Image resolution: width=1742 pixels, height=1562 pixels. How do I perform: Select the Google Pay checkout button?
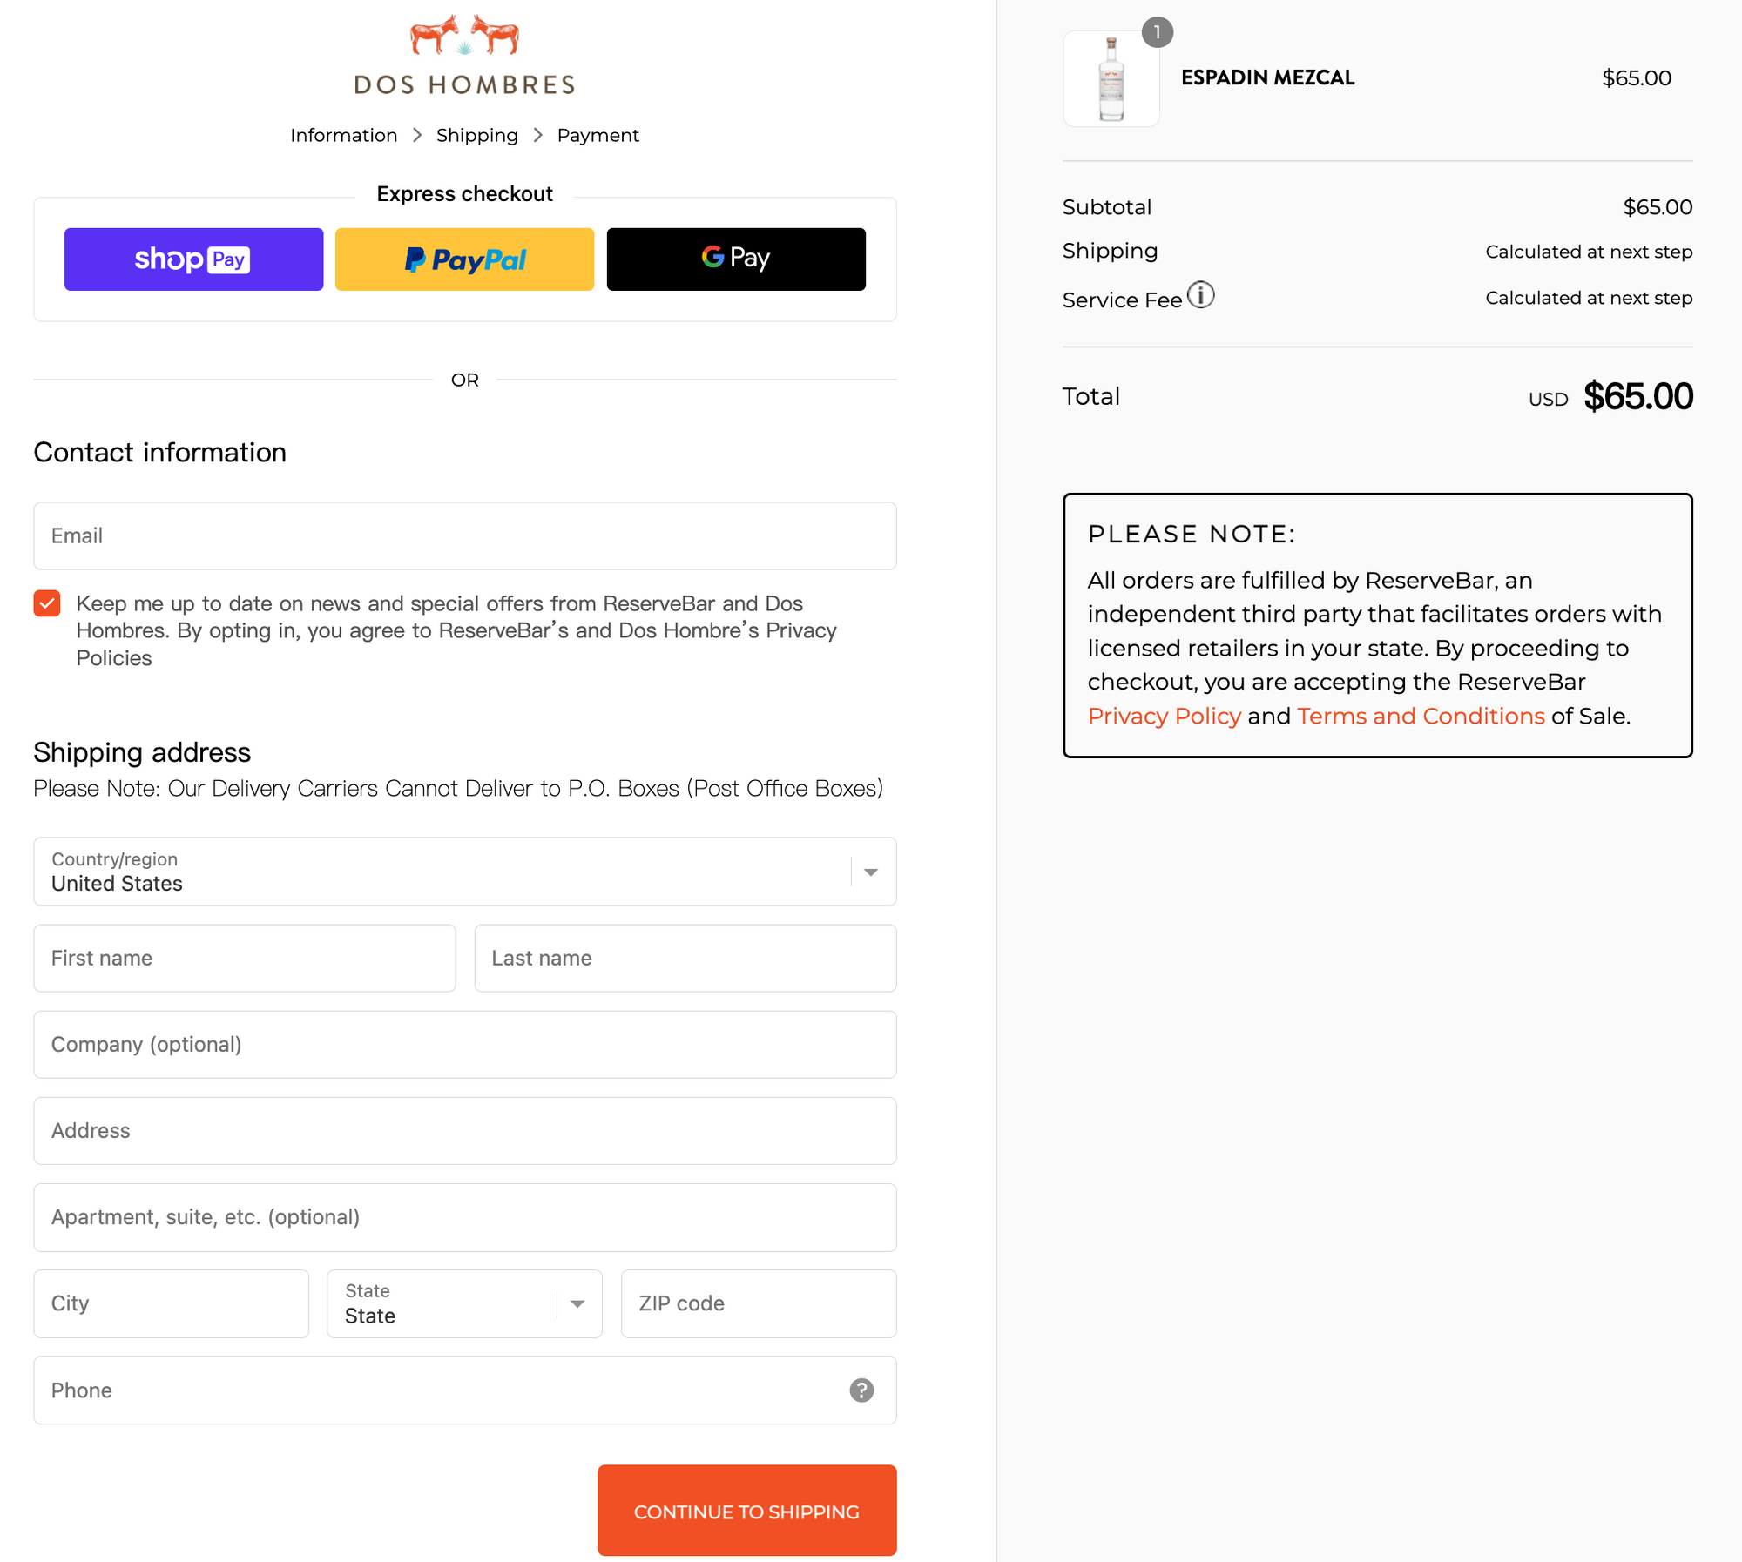pos(735,259)
